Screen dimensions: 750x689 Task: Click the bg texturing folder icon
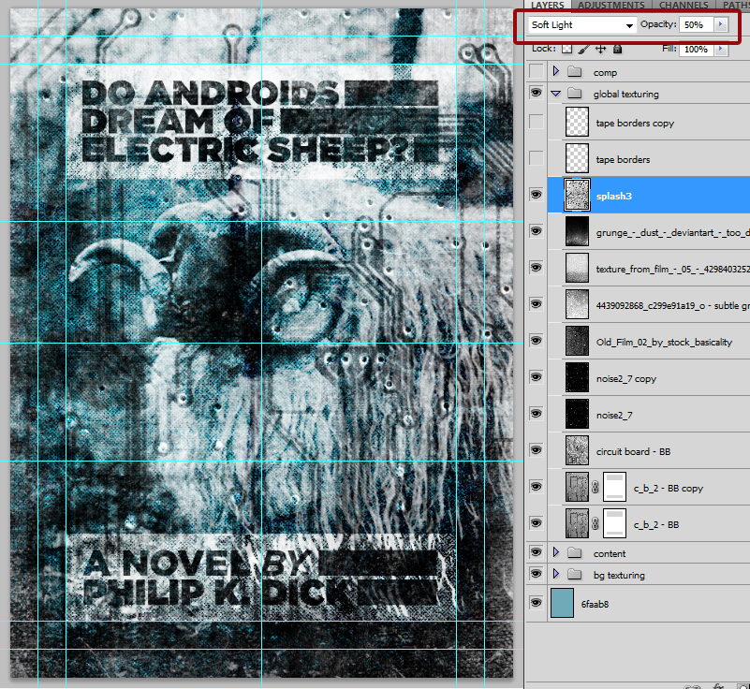click(x=575, y=575)
